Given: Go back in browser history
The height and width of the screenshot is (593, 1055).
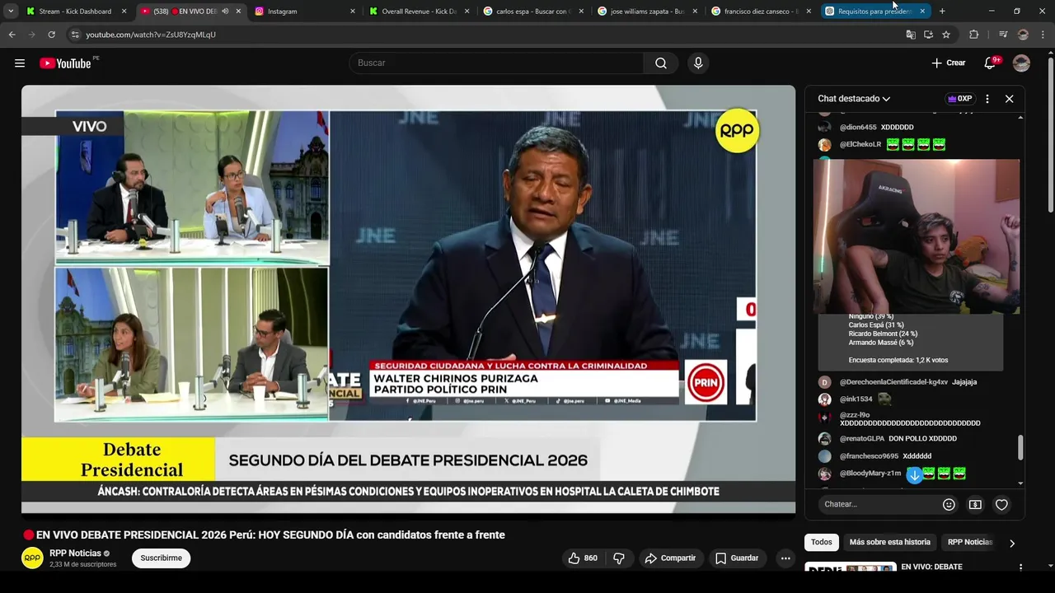Looking at the screenshot, I should [x=12, y=35].
